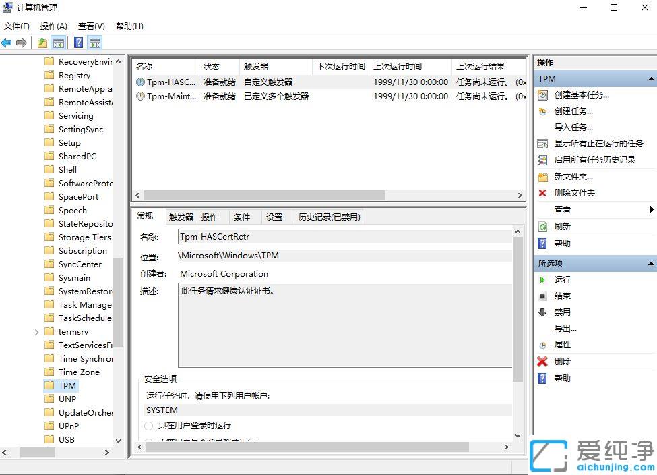切换工具栏的显示隐藏操作窗格按钮

point(95,43)
